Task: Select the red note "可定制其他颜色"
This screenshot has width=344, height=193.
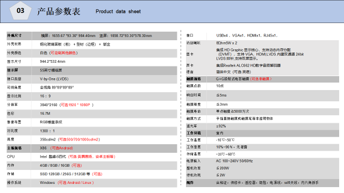Action: pyautogui.click(x=63, y=53)
